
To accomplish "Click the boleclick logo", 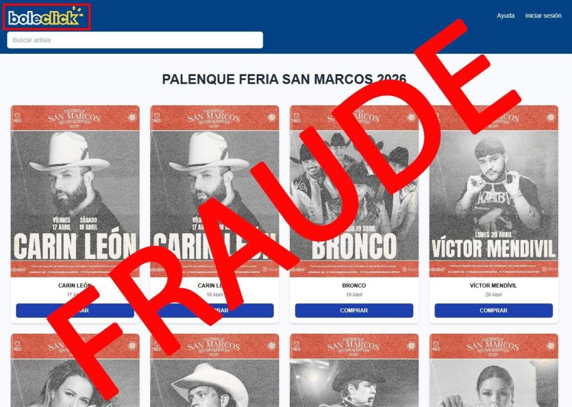I will coord(46,17).
